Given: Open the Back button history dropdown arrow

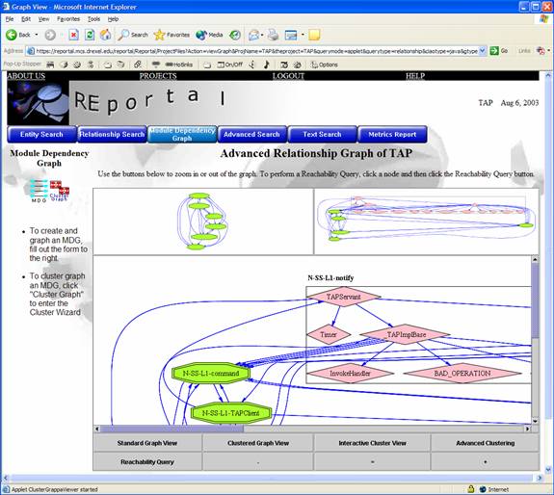Looking at the screenshot, I should [37, 35].
